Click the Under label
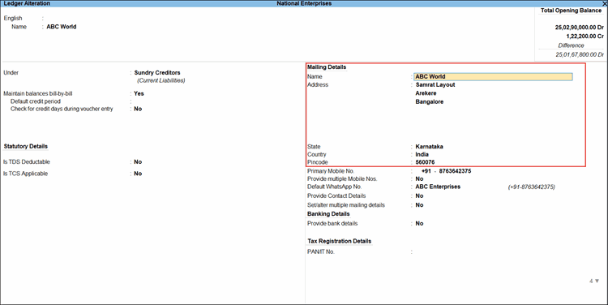The image size is (608, 305). 11,72
